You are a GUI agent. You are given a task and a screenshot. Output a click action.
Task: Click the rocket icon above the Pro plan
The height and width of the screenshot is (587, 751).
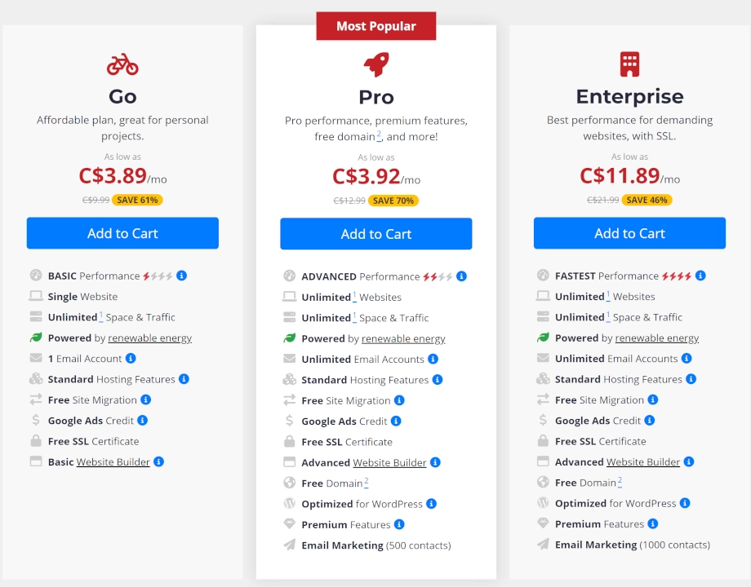tap(375, 64)
